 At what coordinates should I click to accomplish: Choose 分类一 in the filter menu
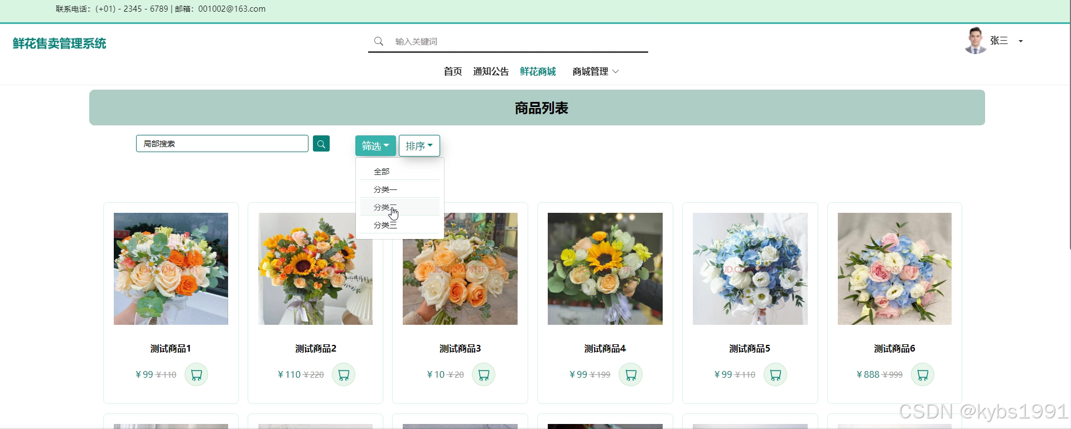[x=400, y=189]
